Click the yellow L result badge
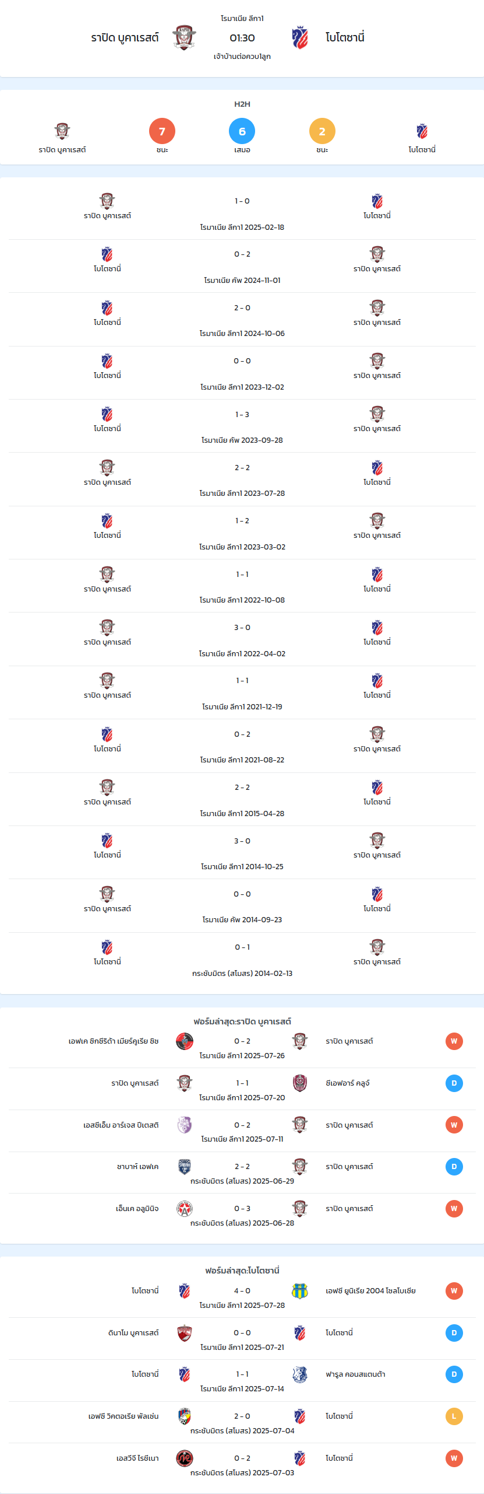 pyautogui.click(x=454, y=1416)
